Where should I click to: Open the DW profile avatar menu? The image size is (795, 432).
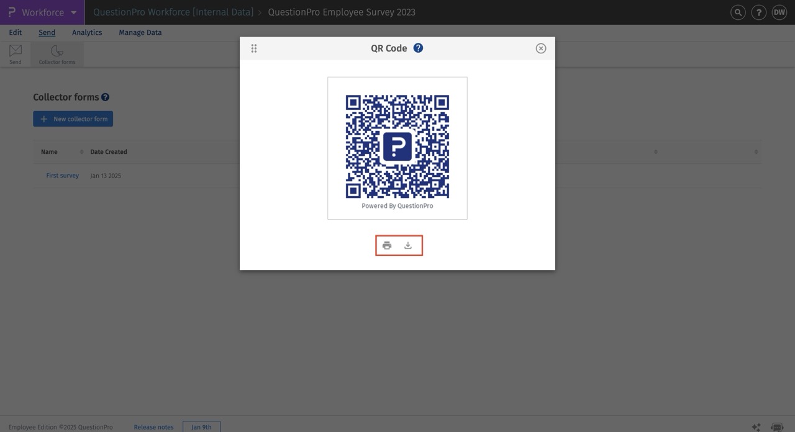click(779, 12)
